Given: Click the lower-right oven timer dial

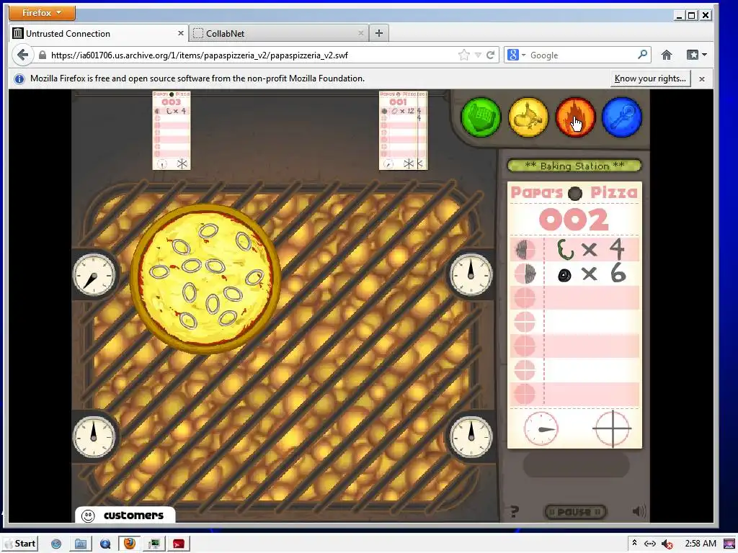Looking at the screenshot, I should point(471,437).
